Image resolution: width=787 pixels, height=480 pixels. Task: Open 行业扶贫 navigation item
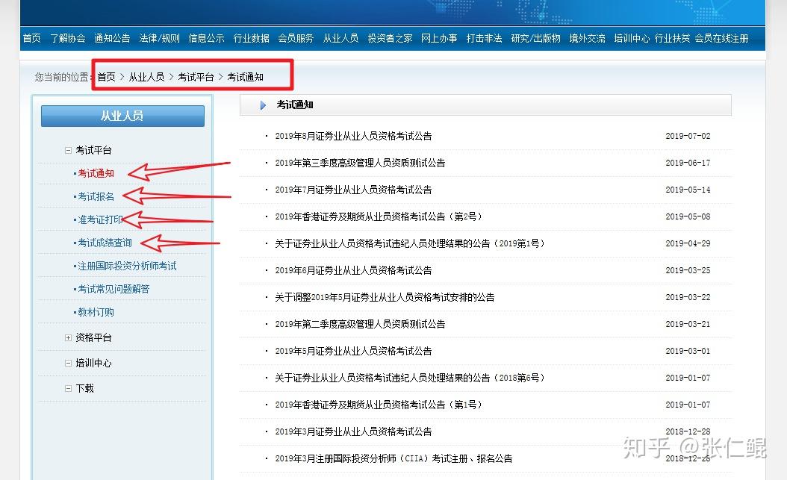672,38
